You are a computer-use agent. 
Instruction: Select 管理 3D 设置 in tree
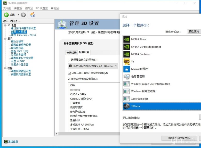pos(19,32)
